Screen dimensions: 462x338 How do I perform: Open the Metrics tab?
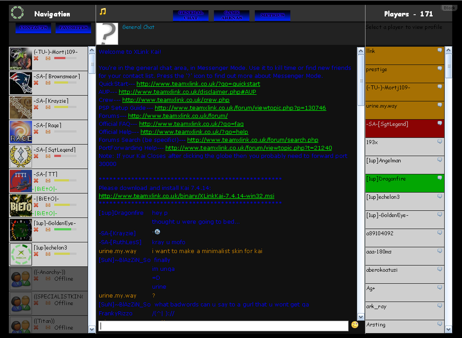point(273,15)
